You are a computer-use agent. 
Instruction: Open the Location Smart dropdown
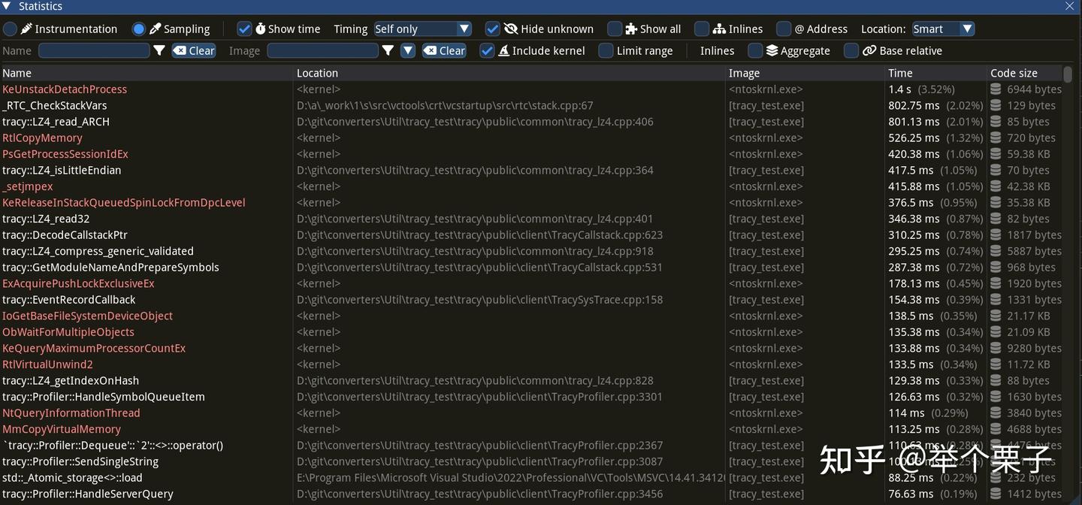943,29
